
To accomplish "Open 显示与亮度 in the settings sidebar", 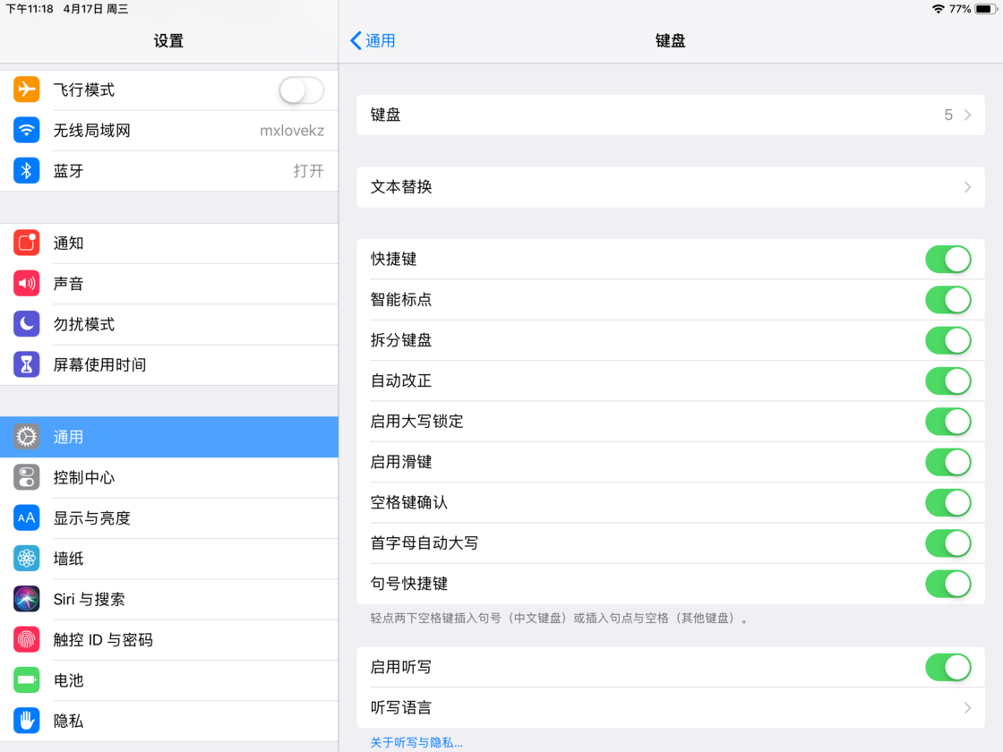I will (169, 518).
